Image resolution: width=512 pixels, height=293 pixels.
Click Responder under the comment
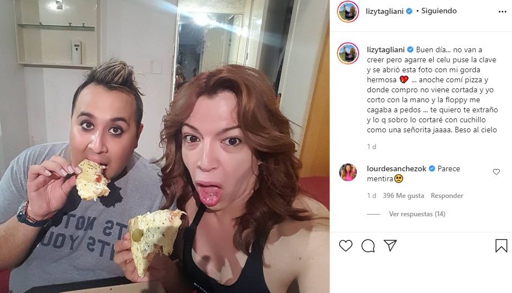click(x=447, y=196)
